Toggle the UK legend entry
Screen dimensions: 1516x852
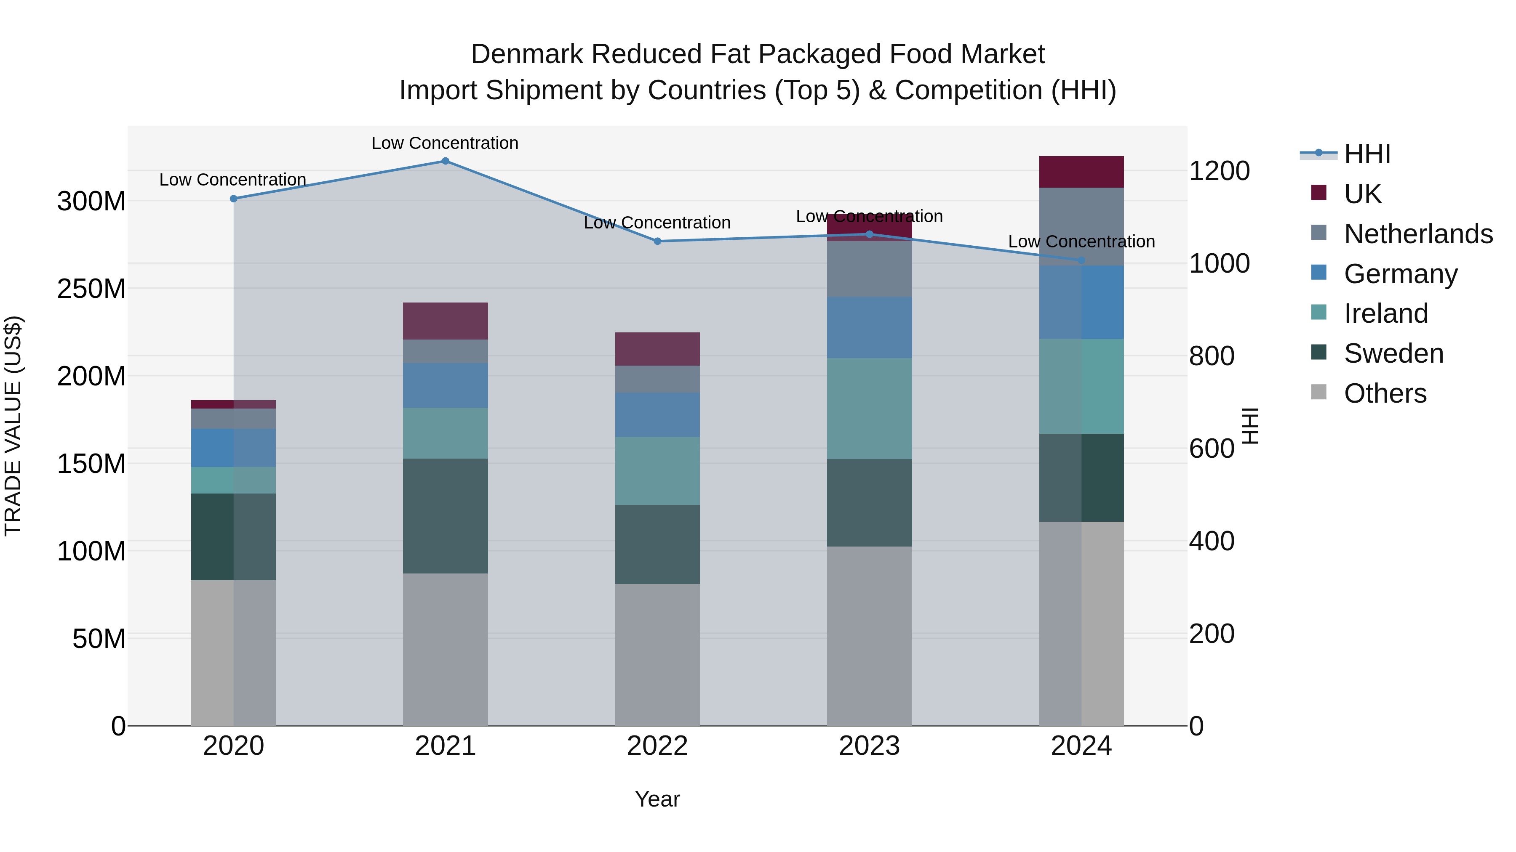pyautogui.click(x=1346, y=194)
